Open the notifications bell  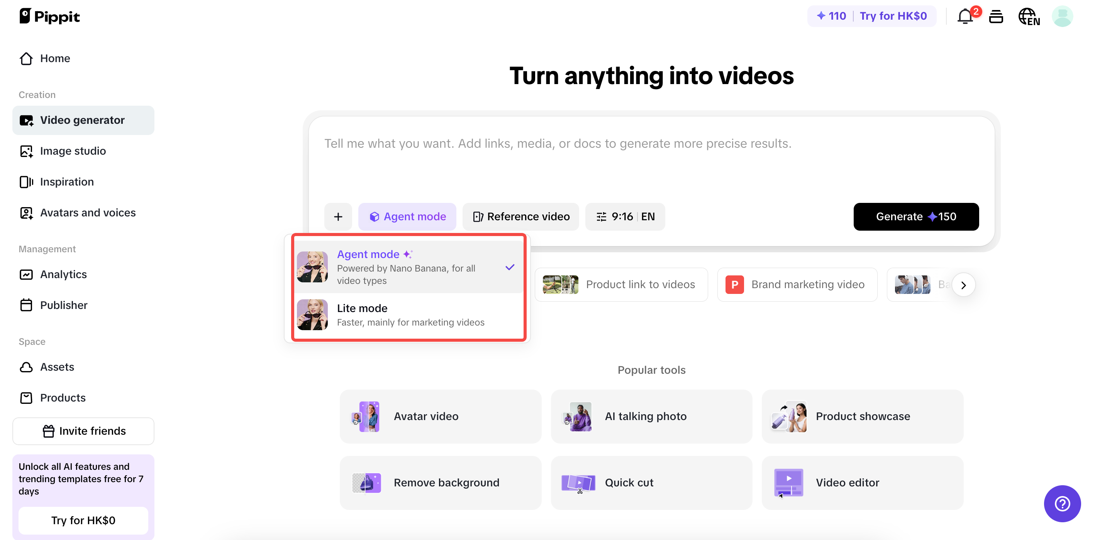[965, 16]
